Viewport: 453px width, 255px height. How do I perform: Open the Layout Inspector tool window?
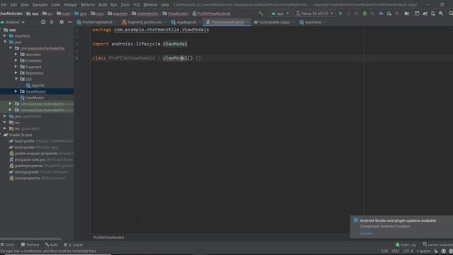(x=437, y=244)
